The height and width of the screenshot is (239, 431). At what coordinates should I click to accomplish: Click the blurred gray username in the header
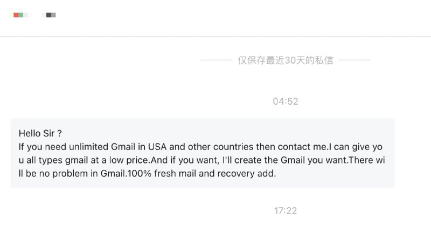click(x=51, y=15)
